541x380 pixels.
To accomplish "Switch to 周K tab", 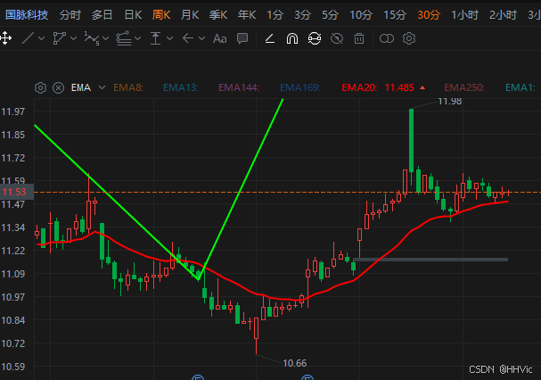I will [x=161, y=15].
